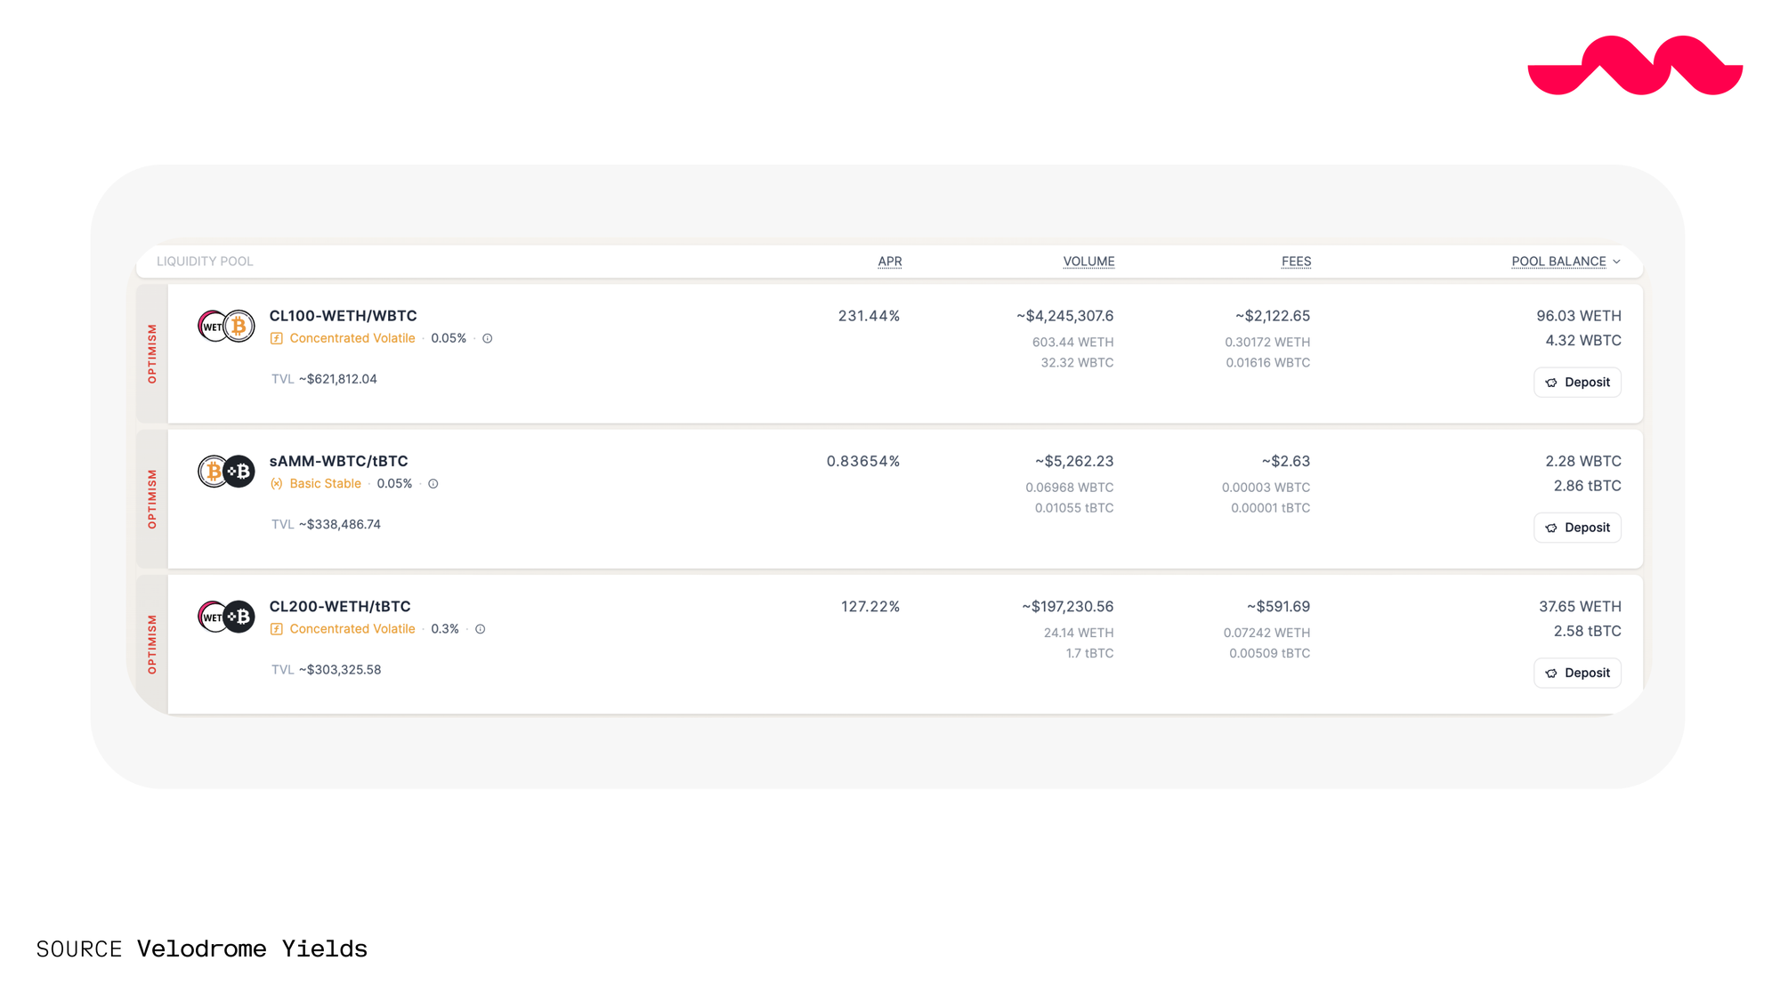
Task: Deposit into sAMM-WBTC/tBTC pool
Action: tap(1577, 528)
